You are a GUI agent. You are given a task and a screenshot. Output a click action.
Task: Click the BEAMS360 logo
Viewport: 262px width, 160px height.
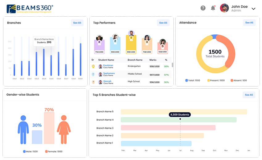[x=30, y=9]
